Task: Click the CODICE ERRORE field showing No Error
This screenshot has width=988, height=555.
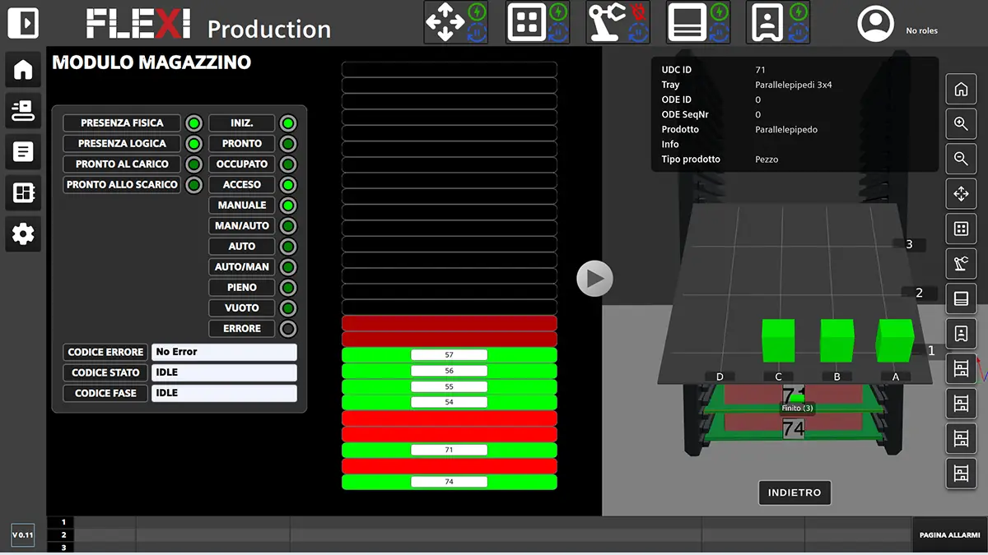Action: (x=223, y=352)
